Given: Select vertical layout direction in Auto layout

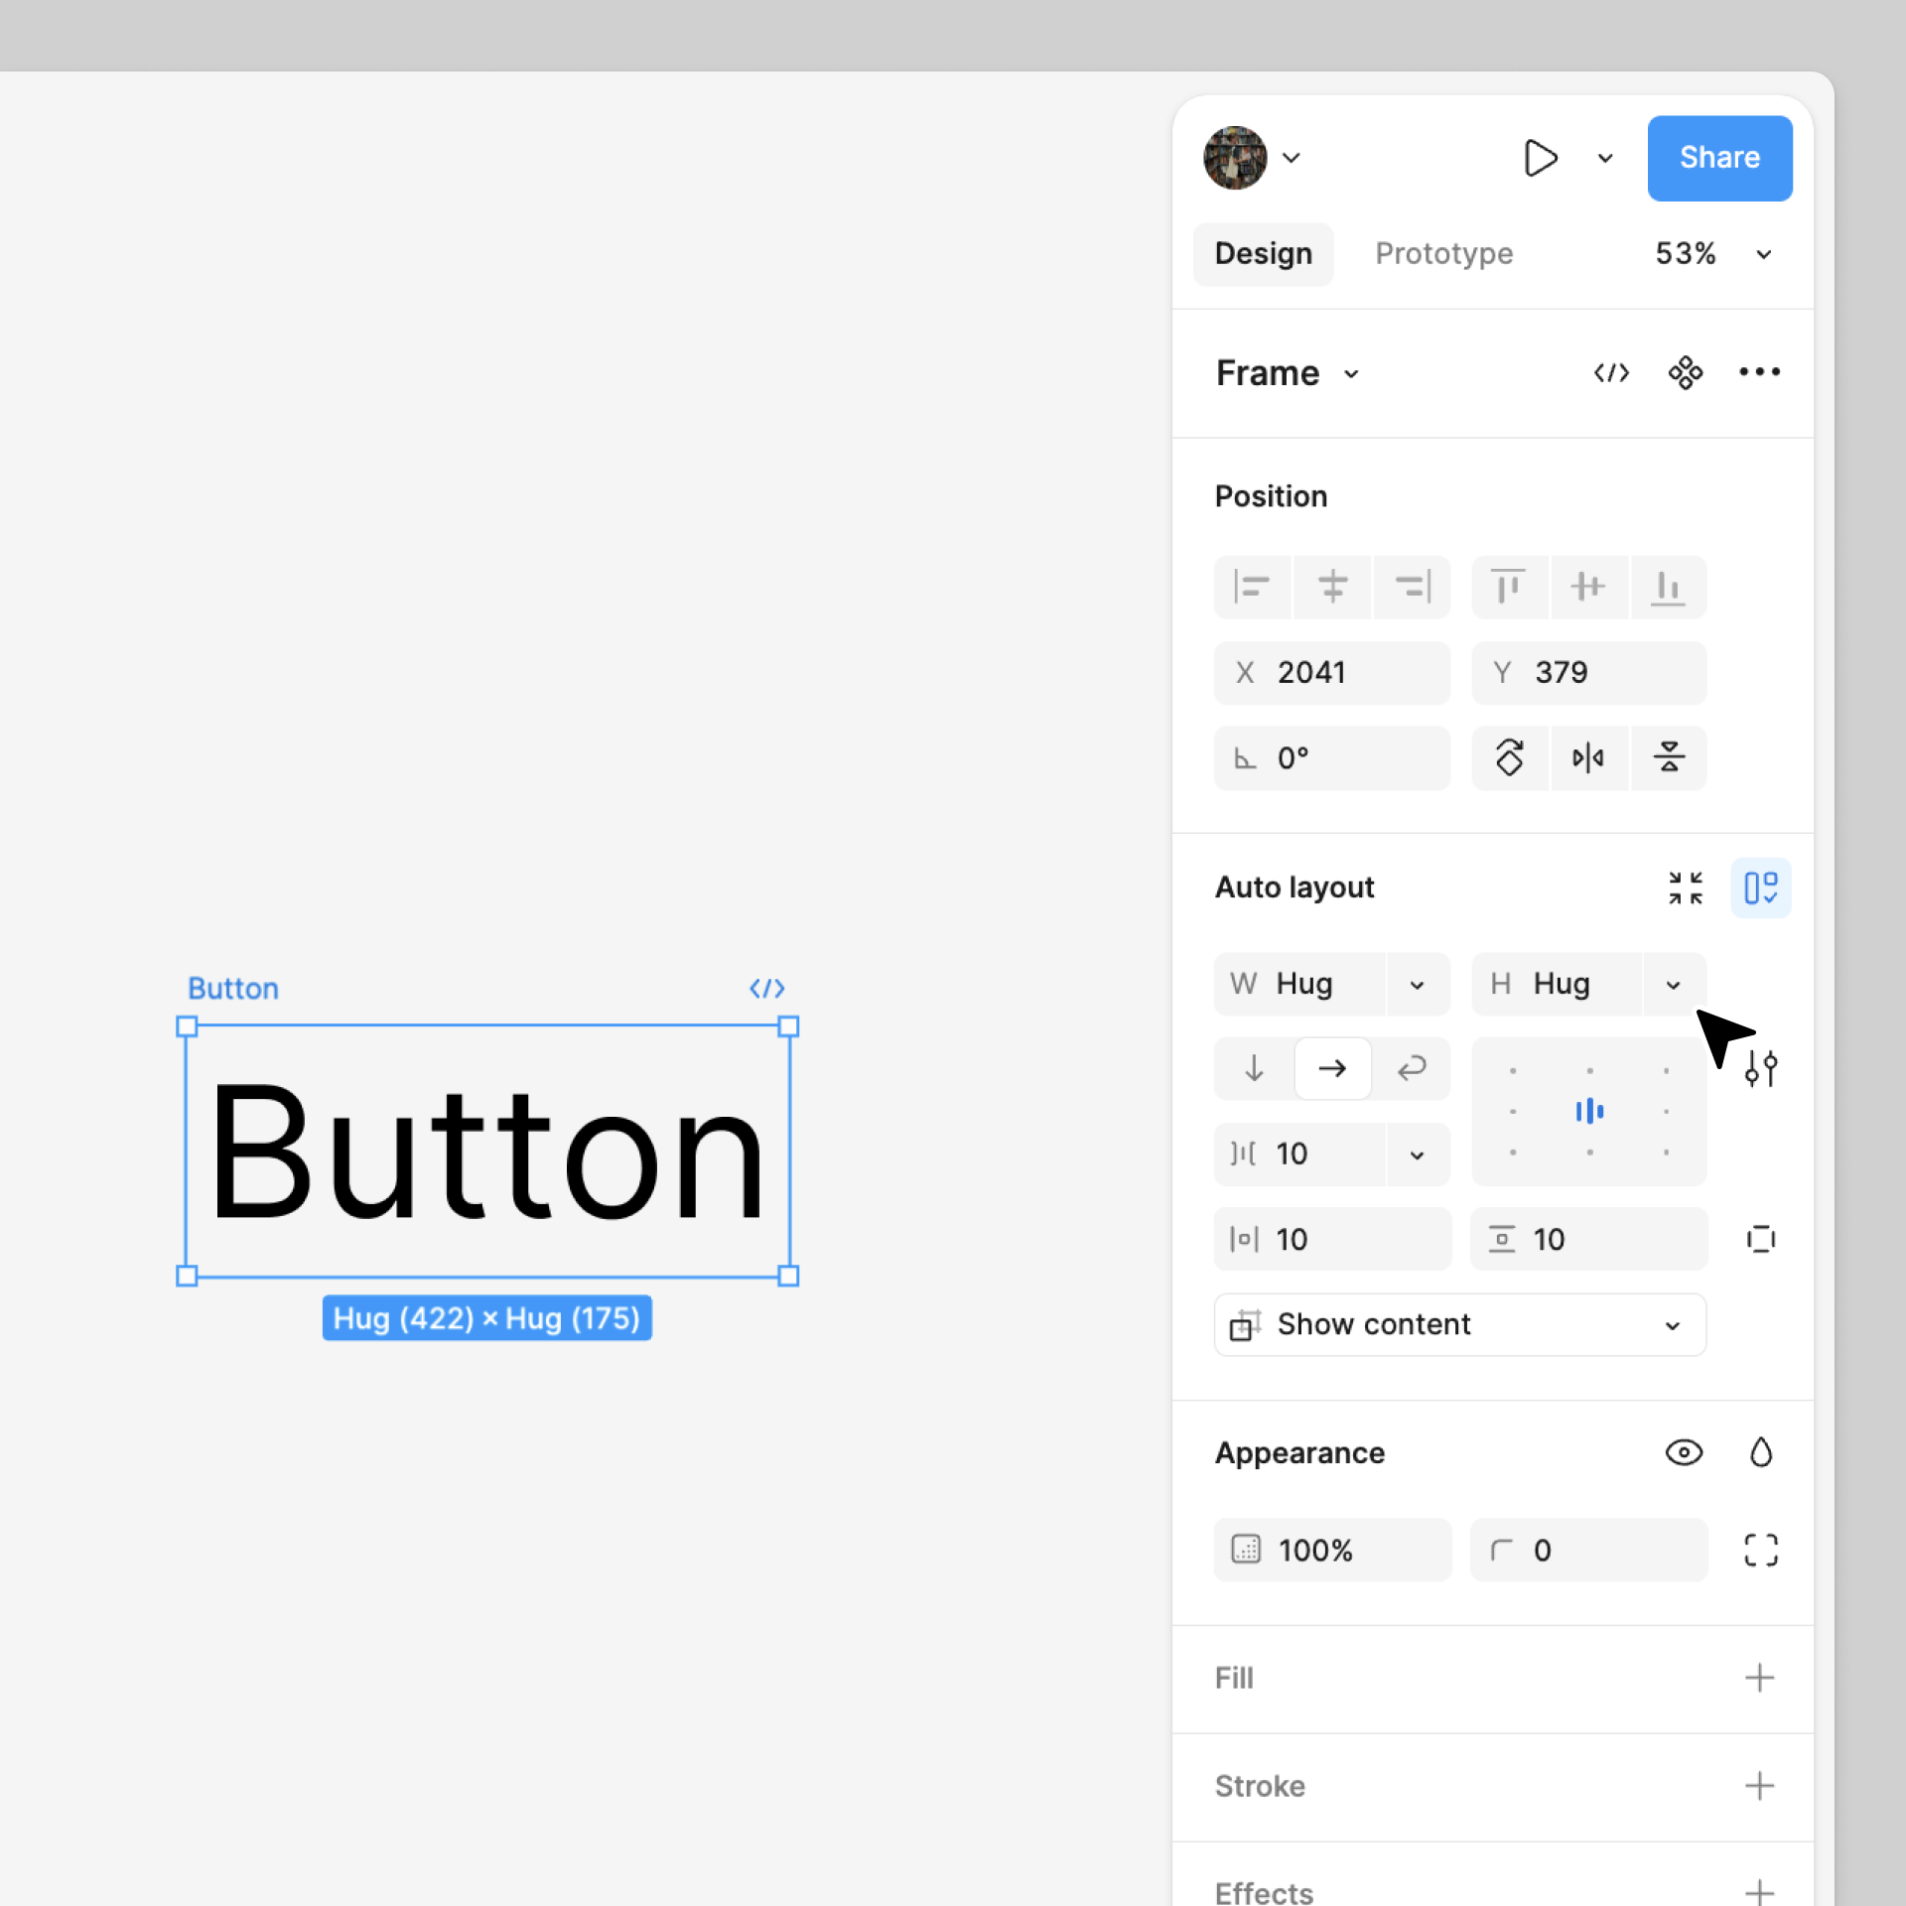Looking at the screenshot, I should point(1253,1068).
